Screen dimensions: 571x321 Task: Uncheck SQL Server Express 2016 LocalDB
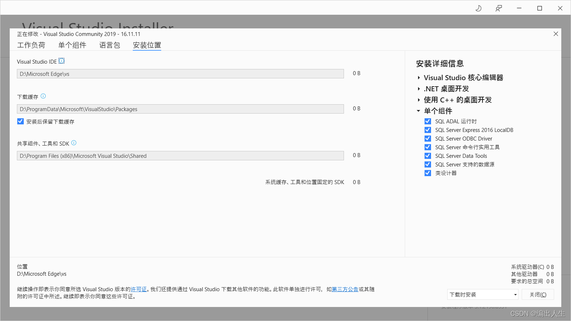coord(428,130)
